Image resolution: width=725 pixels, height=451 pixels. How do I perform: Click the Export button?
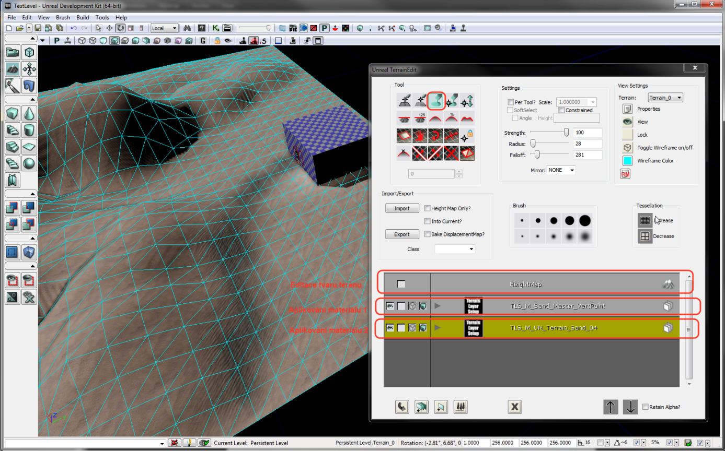point(402,234)
